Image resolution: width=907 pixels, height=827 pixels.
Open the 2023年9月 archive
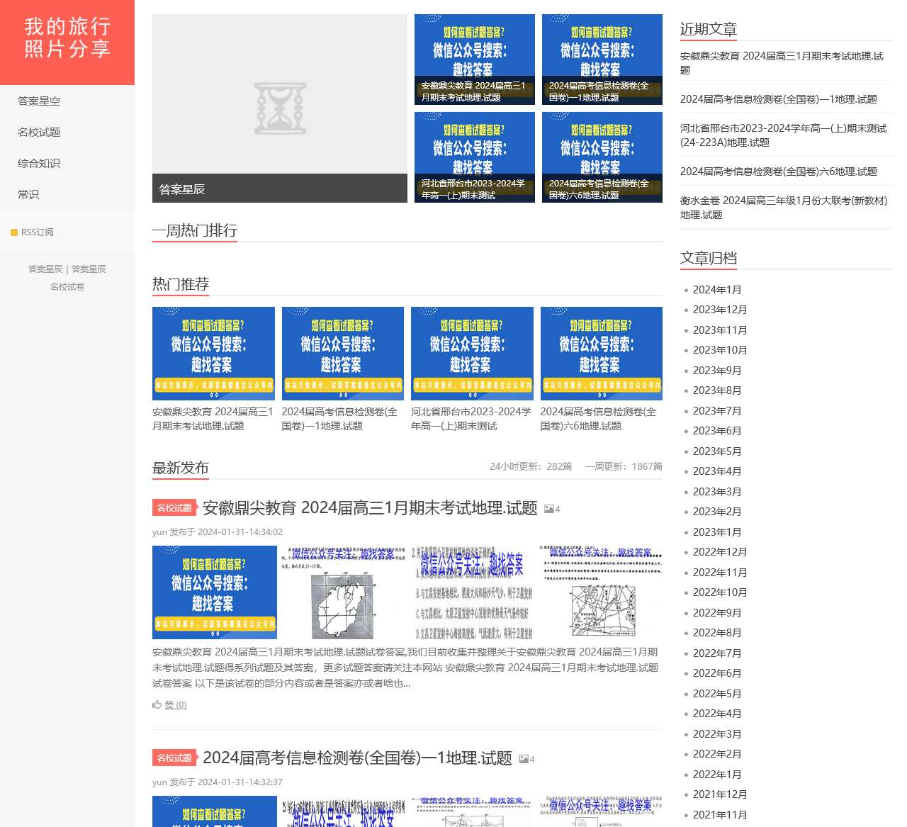(717, 371)
